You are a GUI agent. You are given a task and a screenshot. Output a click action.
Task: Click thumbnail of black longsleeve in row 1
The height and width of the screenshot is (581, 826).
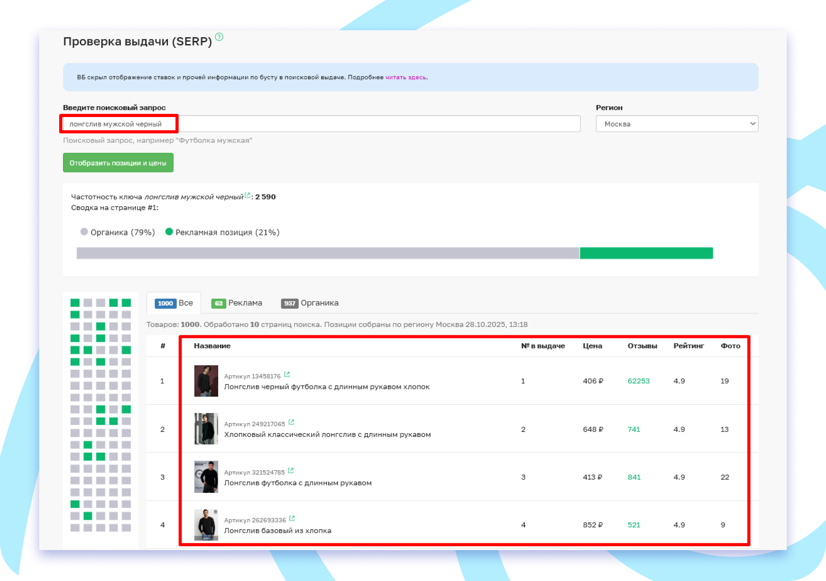tap(206, 381)
